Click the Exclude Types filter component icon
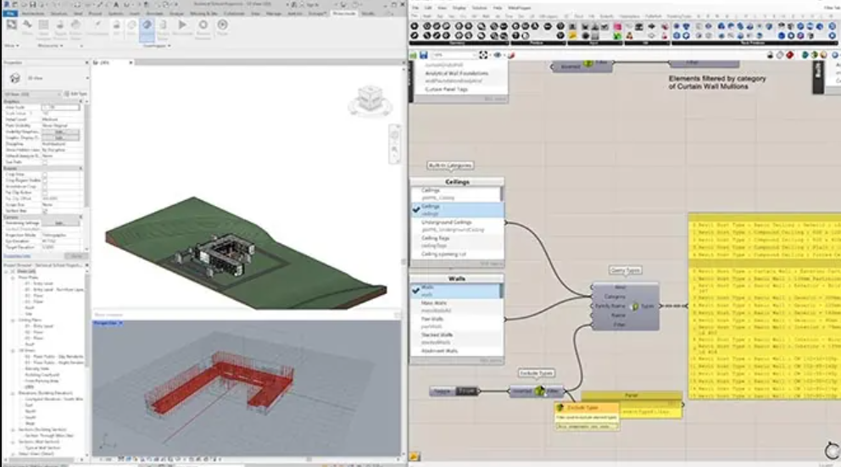 pyautogui.click(x=539, y=391)
